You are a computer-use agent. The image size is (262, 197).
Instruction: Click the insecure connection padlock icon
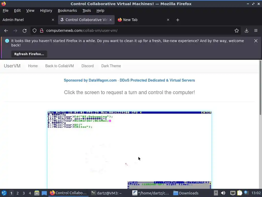point(42,31)
